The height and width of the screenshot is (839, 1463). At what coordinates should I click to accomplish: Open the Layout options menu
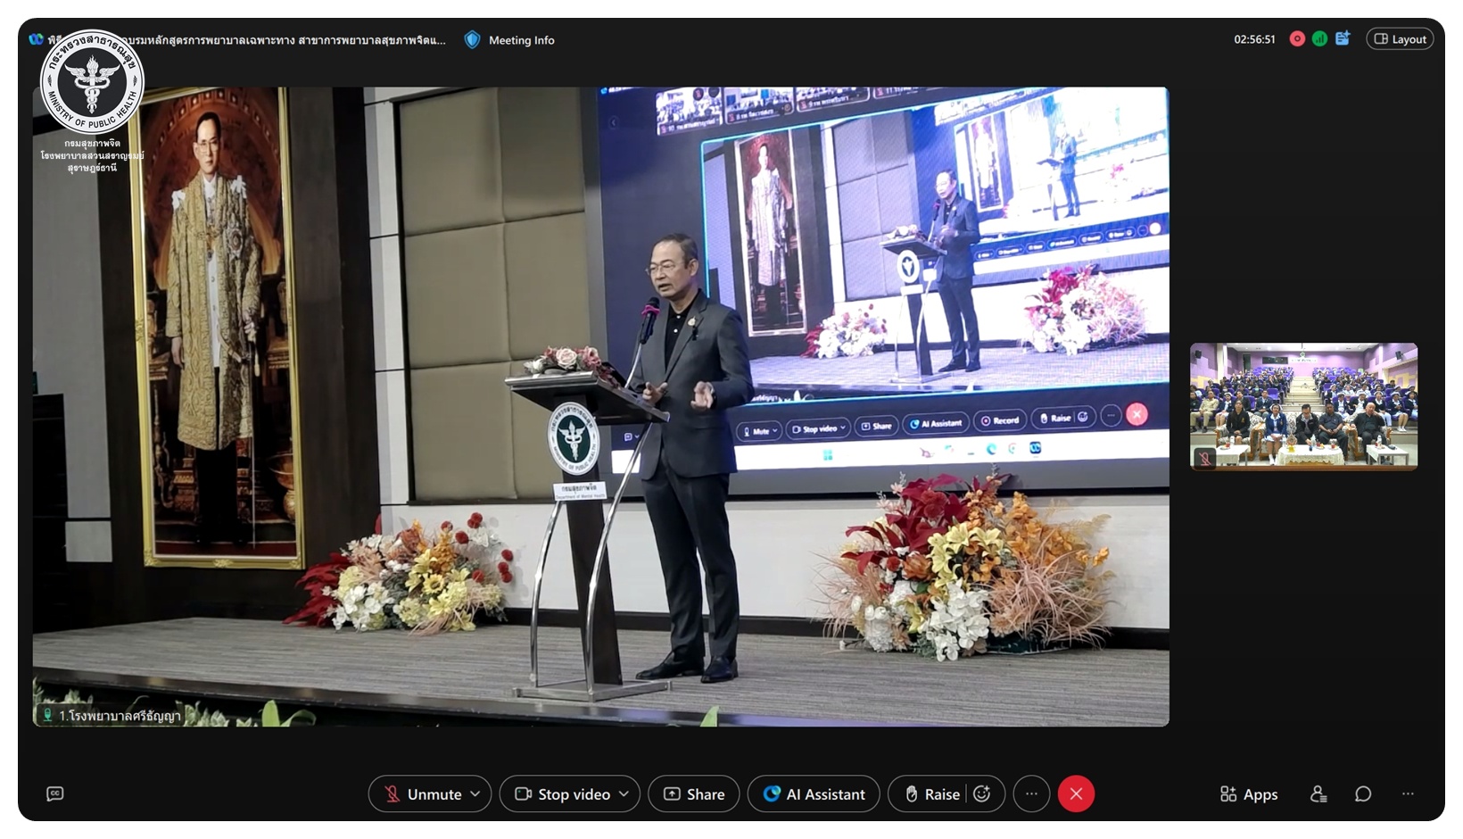click(1400, 39)
